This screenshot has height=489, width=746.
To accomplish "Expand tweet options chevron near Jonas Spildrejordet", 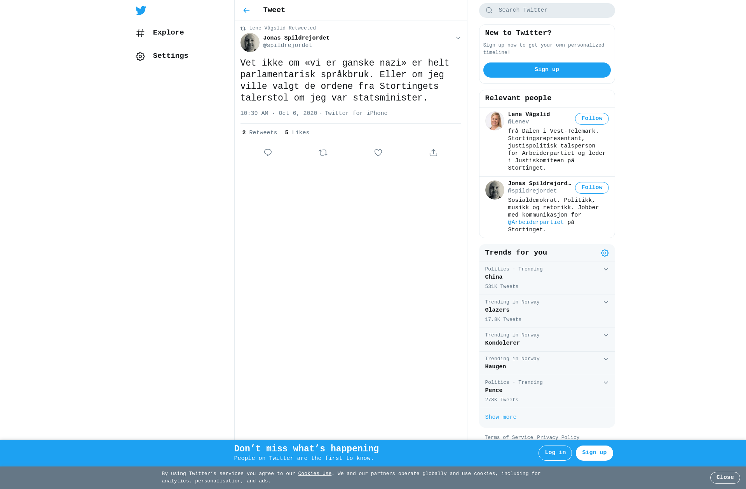I will [458, 38].
